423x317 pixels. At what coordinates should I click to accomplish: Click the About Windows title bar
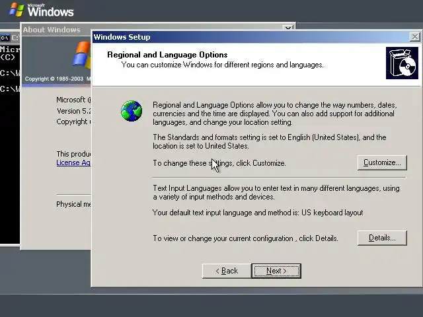pos(153,27)
